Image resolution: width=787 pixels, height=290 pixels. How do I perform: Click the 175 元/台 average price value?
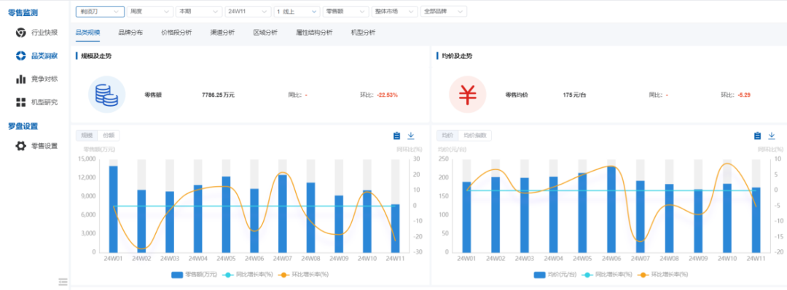(575, 94)
